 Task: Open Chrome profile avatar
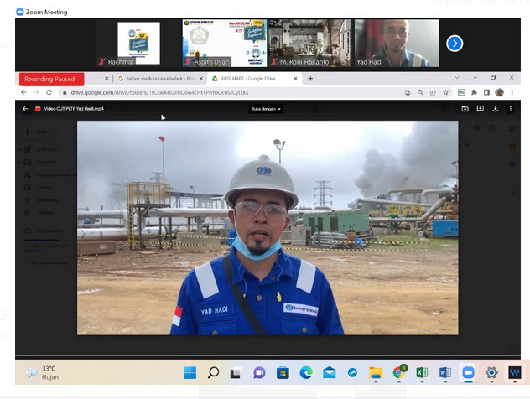[499, 92]
